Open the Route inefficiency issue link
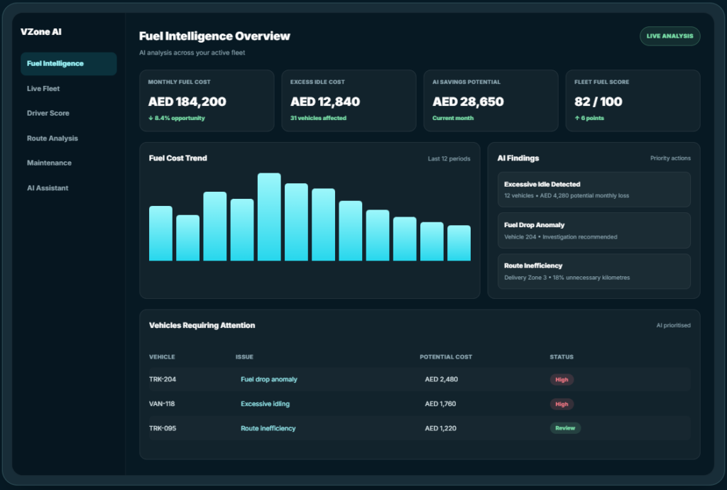727x490 pixels. 268,428
